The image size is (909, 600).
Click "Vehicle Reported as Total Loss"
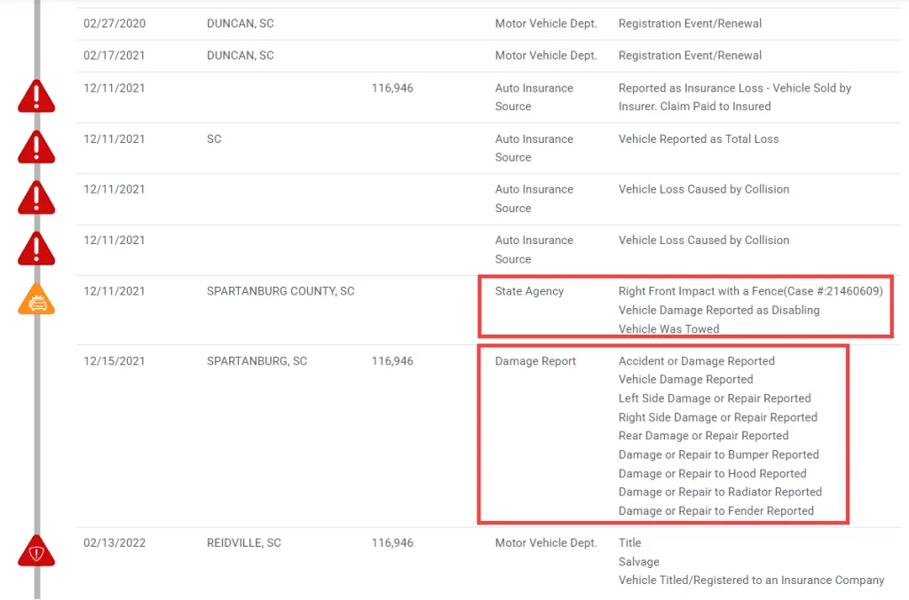click(x=699, y=139)
